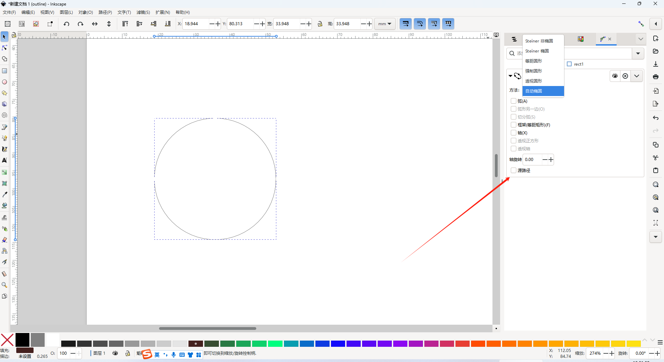Expand the path effect search dropdown arrow
664x362 pixels.
pos(638,54)
